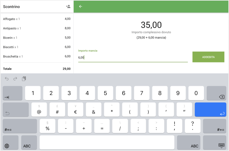
Task: Go back using the arrow icon
Action: [x=81, y=6]
